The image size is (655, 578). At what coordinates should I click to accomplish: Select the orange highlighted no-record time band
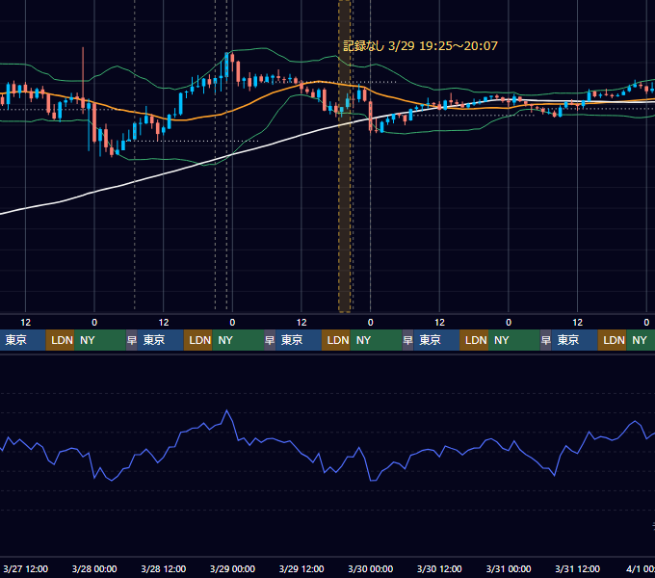click(345, 156)
